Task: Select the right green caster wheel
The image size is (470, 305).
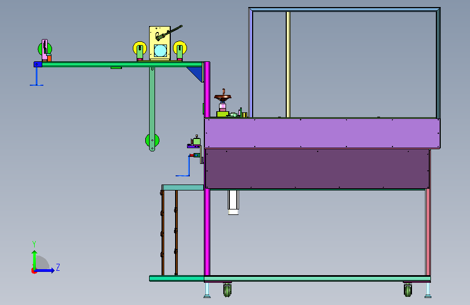Action: (408, 290)
